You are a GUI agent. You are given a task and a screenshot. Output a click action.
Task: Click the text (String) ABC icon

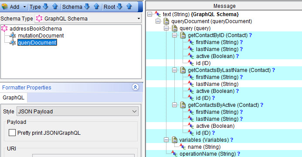158,14
